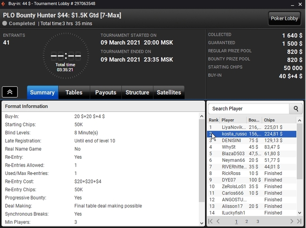Click the Search Player input field

click(x=249, y=109)
